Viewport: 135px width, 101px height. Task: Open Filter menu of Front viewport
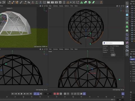point(72,49)
